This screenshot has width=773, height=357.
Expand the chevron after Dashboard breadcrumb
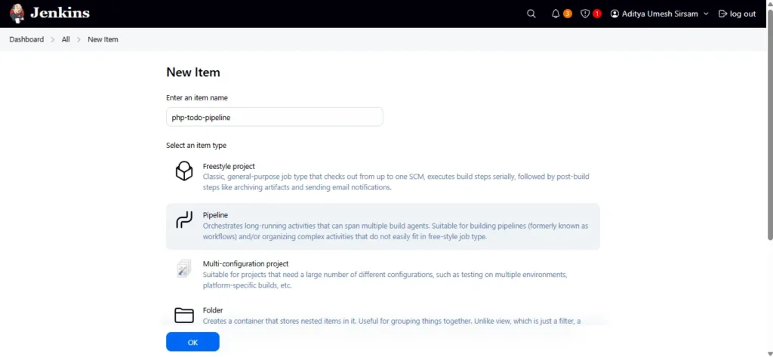coord(53,39)
